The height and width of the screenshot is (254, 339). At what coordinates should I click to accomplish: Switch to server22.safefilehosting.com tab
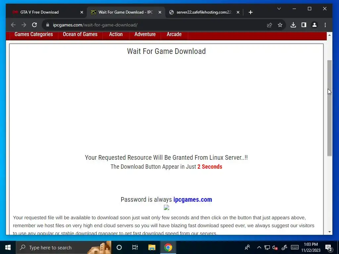[204, 12]
